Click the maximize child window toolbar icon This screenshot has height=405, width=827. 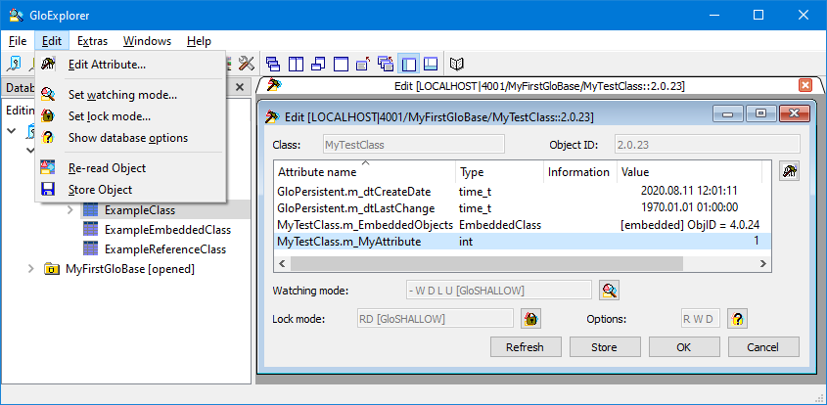coord(342,65)
